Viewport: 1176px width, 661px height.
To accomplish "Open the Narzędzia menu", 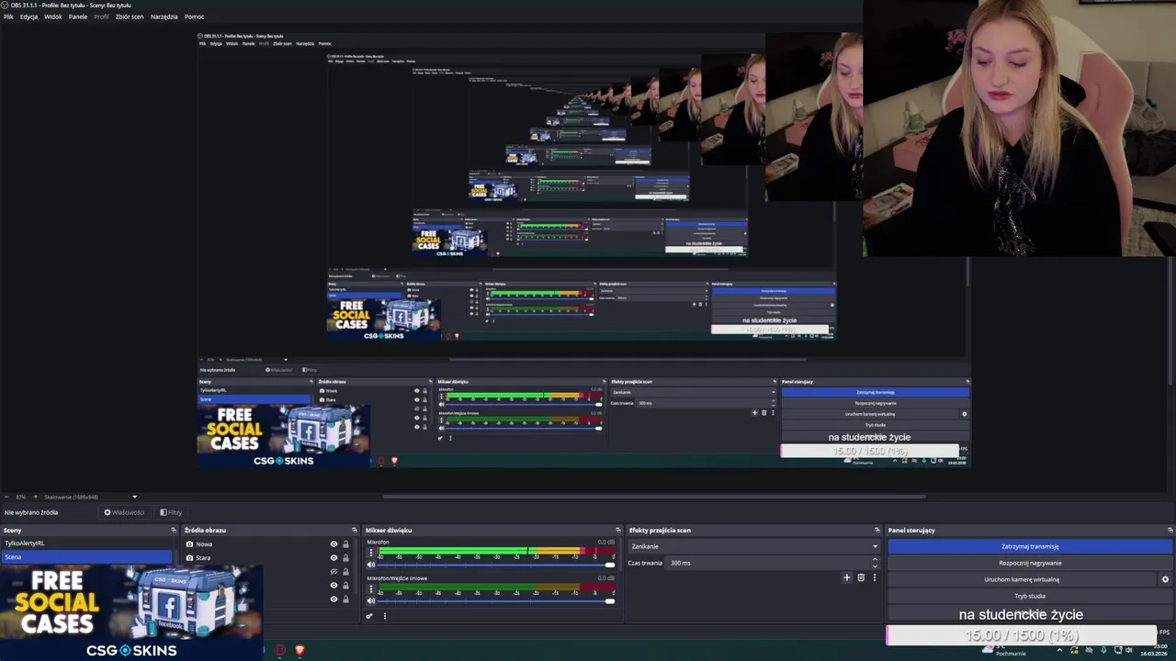I will 164,17.
